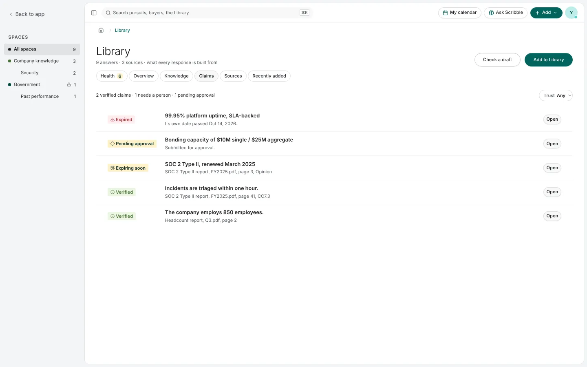Open the Incidents triaged claim
The width and height of the screenshot is (587, 367).
pyautogui.click(x=552, y=192)
